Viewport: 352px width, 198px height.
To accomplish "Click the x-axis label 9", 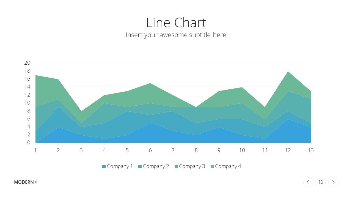I will coord(219,150).
